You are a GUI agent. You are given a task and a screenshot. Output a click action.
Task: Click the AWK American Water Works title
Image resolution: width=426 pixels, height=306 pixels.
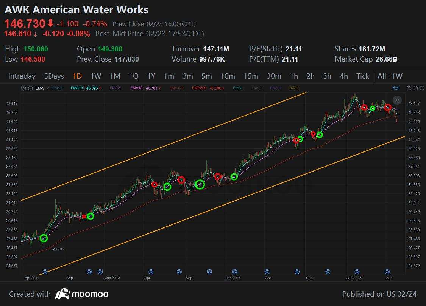76,10
